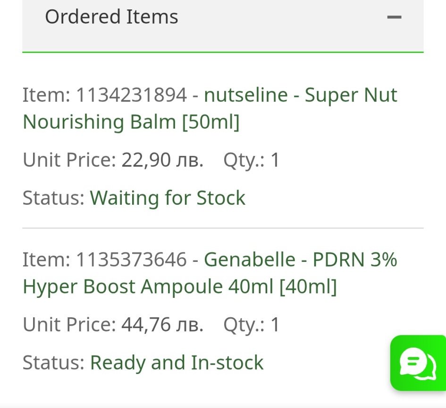
Task: Click the Unit Price label of the second item
Action: click(69, 325)
